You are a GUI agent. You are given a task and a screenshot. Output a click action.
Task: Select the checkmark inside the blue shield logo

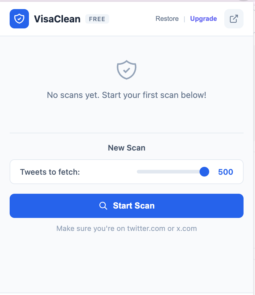click(19, 18)
